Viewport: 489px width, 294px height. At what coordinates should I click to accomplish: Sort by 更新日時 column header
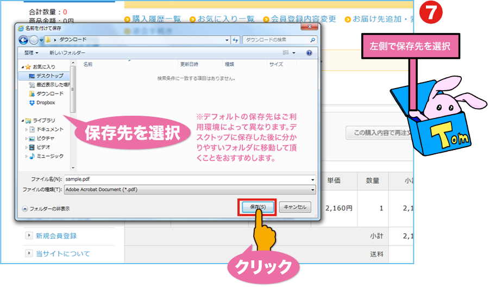point(189,64)
